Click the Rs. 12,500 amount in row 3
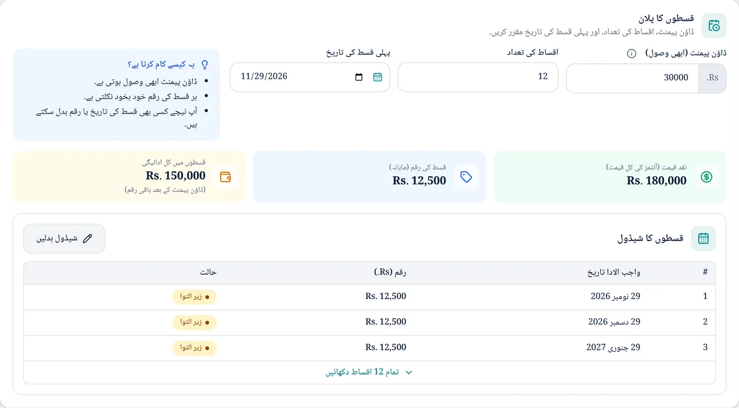The height and width of the screenshot is (408, 739). pyautogui.click(x=386, y=347)
